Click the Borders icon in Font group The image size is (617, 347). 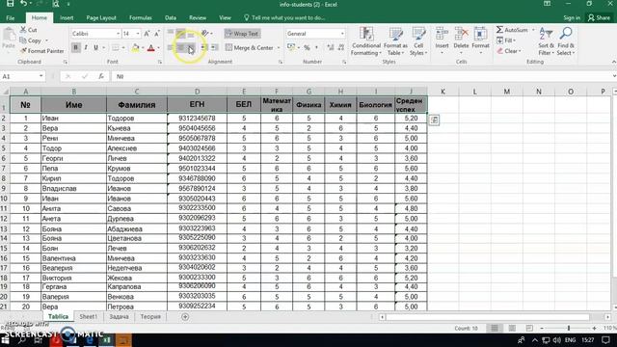116,48
